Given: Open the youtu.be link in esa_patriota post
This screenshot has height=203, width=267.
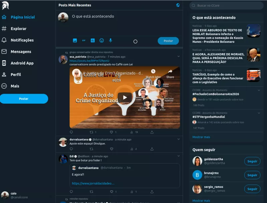Looking at the screenshot, I should [89, 61].
